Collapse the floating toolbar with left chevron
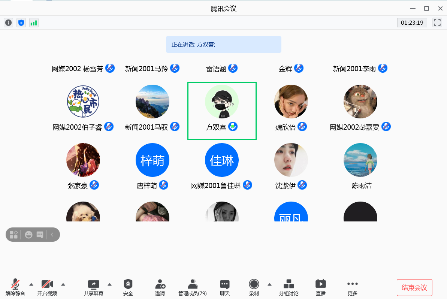 [x=52, y=235]
